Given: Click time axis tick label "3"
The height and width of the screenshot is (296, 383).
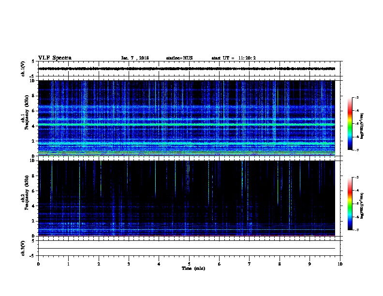Looking at the screenshot, I should pos(129,264).
